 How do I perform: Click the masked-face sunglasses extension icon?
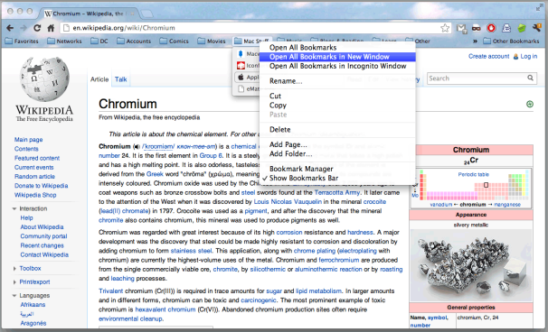click(477, 28)
